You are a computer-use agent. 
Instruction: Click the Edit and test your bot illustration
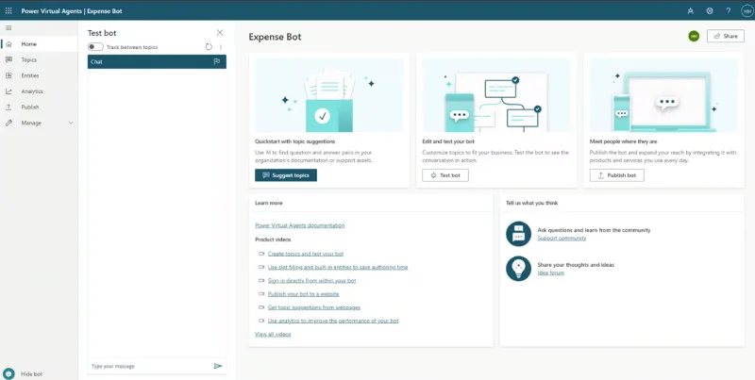pos(496,95)
